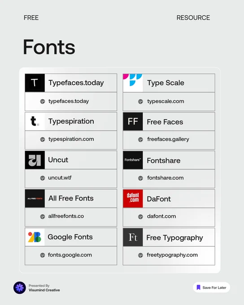Select the Free Faces title text
244x305 pixels.
pos(165,122)
